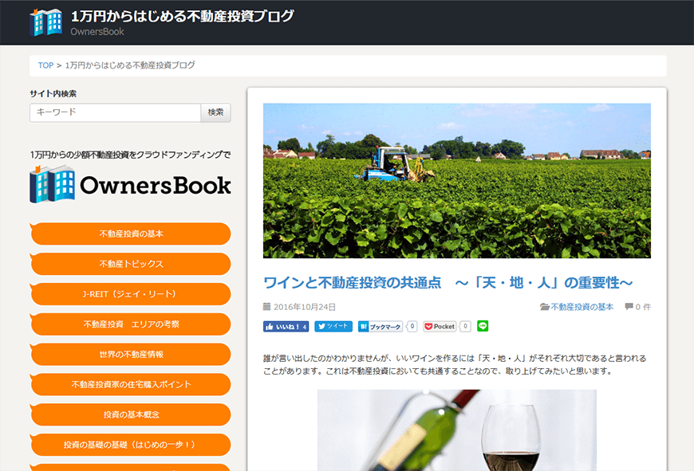
Task: Click the comment bubble icon near 0 件
Action: (629, 307)
